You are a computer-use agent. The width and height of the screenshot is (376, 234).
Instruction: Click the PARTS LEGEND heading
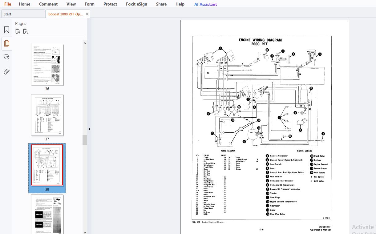tap(304, 151)
